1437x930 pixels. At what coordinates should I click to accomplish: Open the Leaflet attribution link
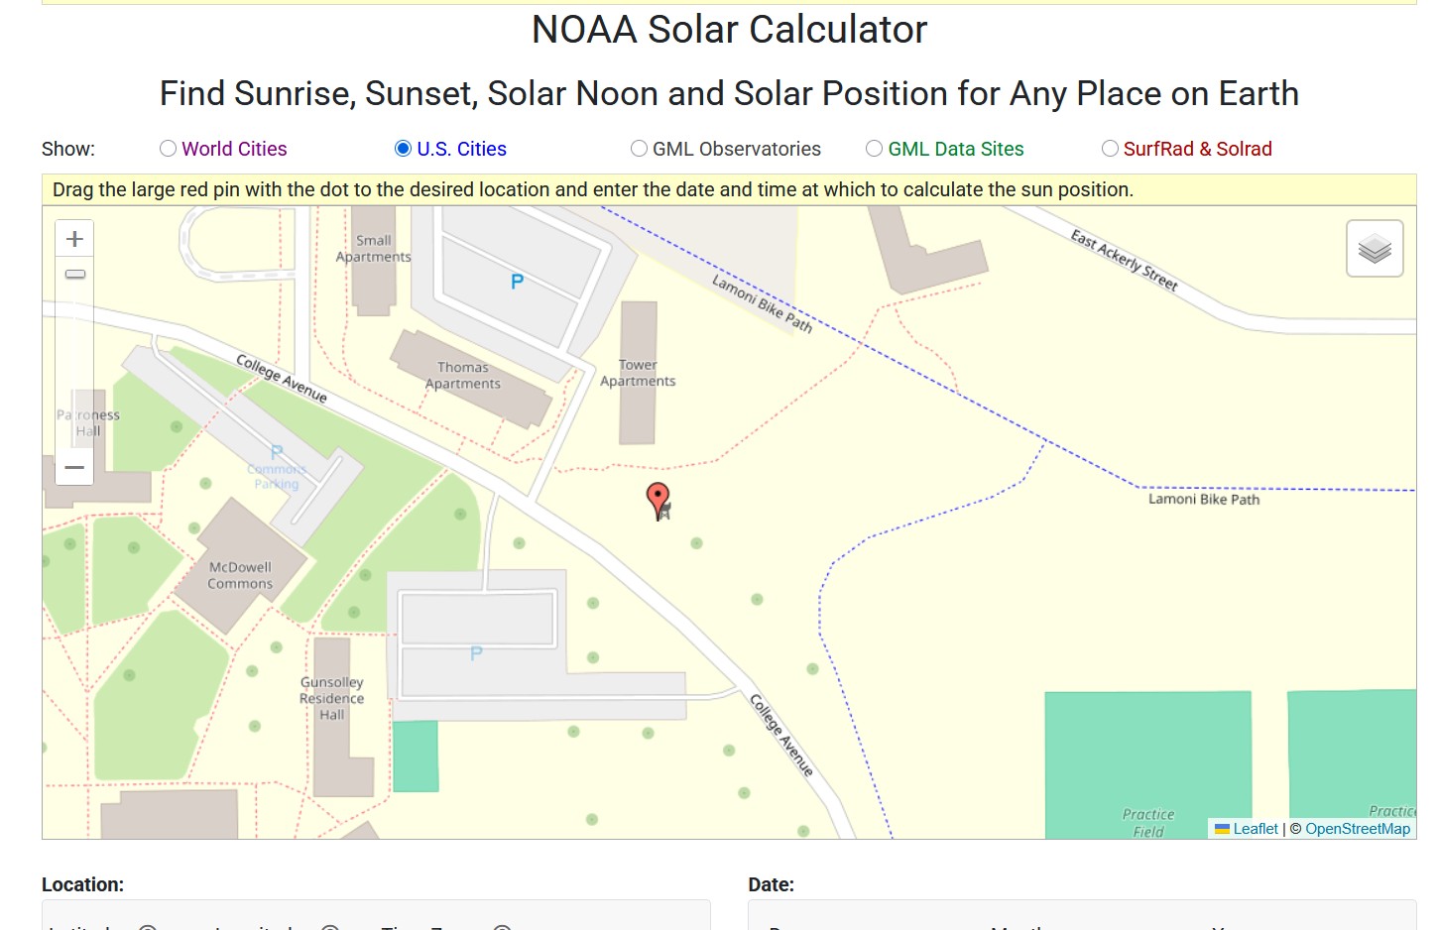[x=1256, y=829]
